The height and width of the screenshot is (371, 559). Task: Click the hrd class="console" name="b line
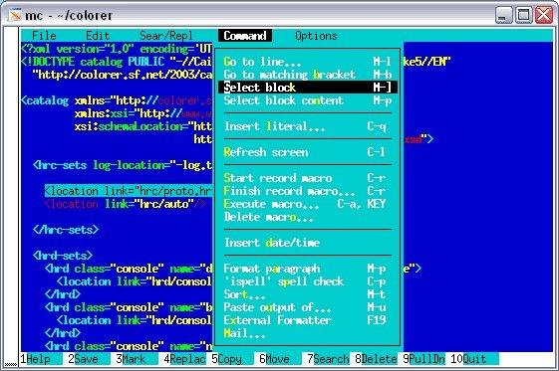(129, 307)
